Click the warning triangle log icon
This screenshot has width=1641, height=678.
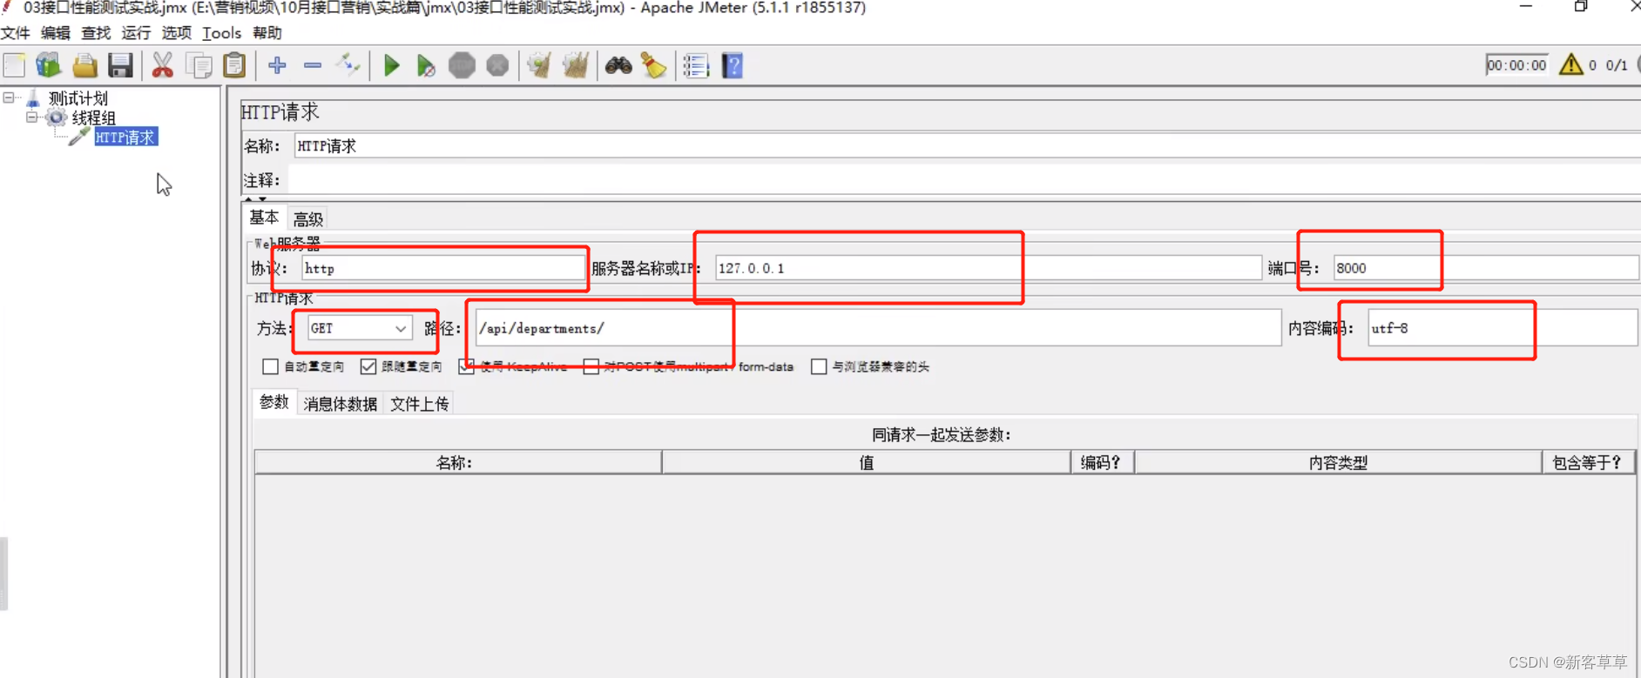(1570, 64)
